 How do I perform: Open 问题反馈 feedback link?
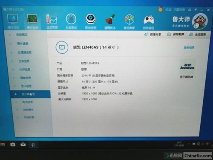coord(179,10)
